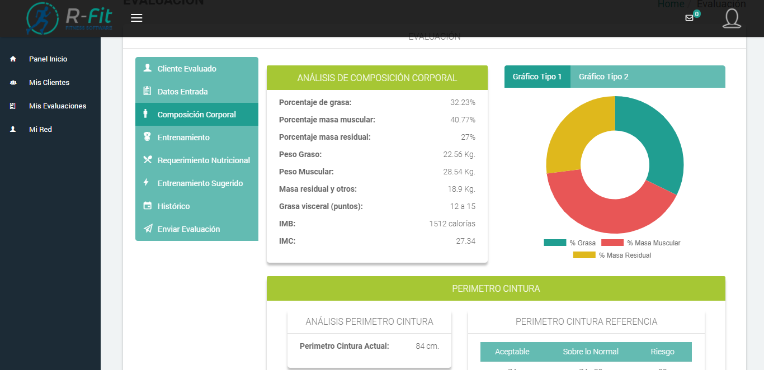The width and height of the screenshot is (764, 370).
Task: Open Entrenamiento section in evaluation menu
Action: click(x=183, y=137)
